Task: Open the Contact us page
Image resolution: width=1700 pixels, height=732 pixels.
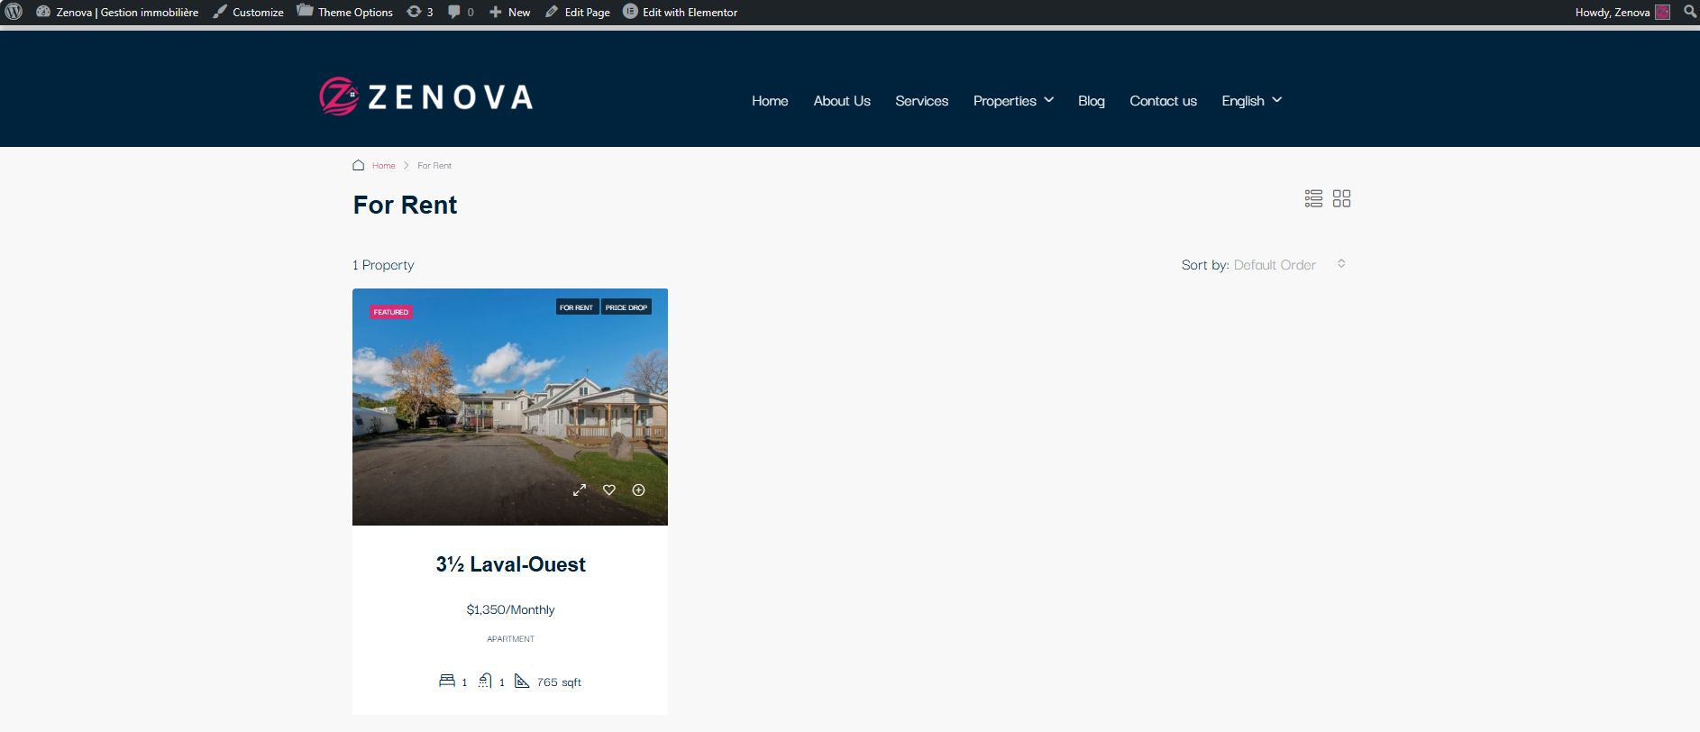Action: coord(1163,101)
